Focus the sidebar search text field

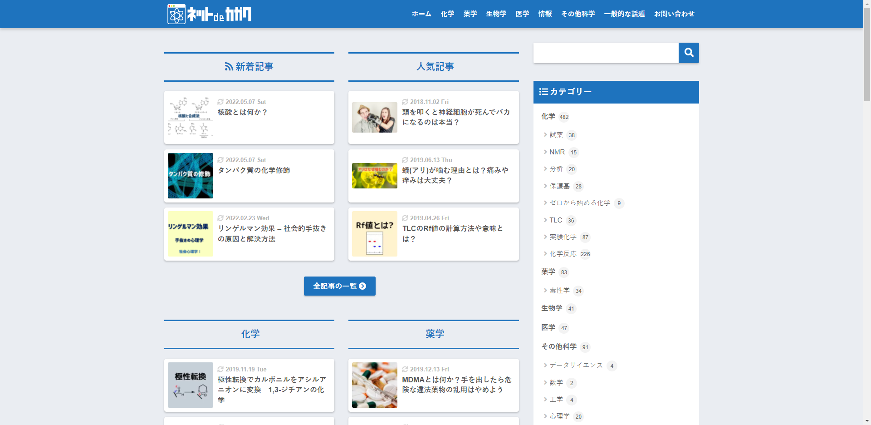point(606,53)
